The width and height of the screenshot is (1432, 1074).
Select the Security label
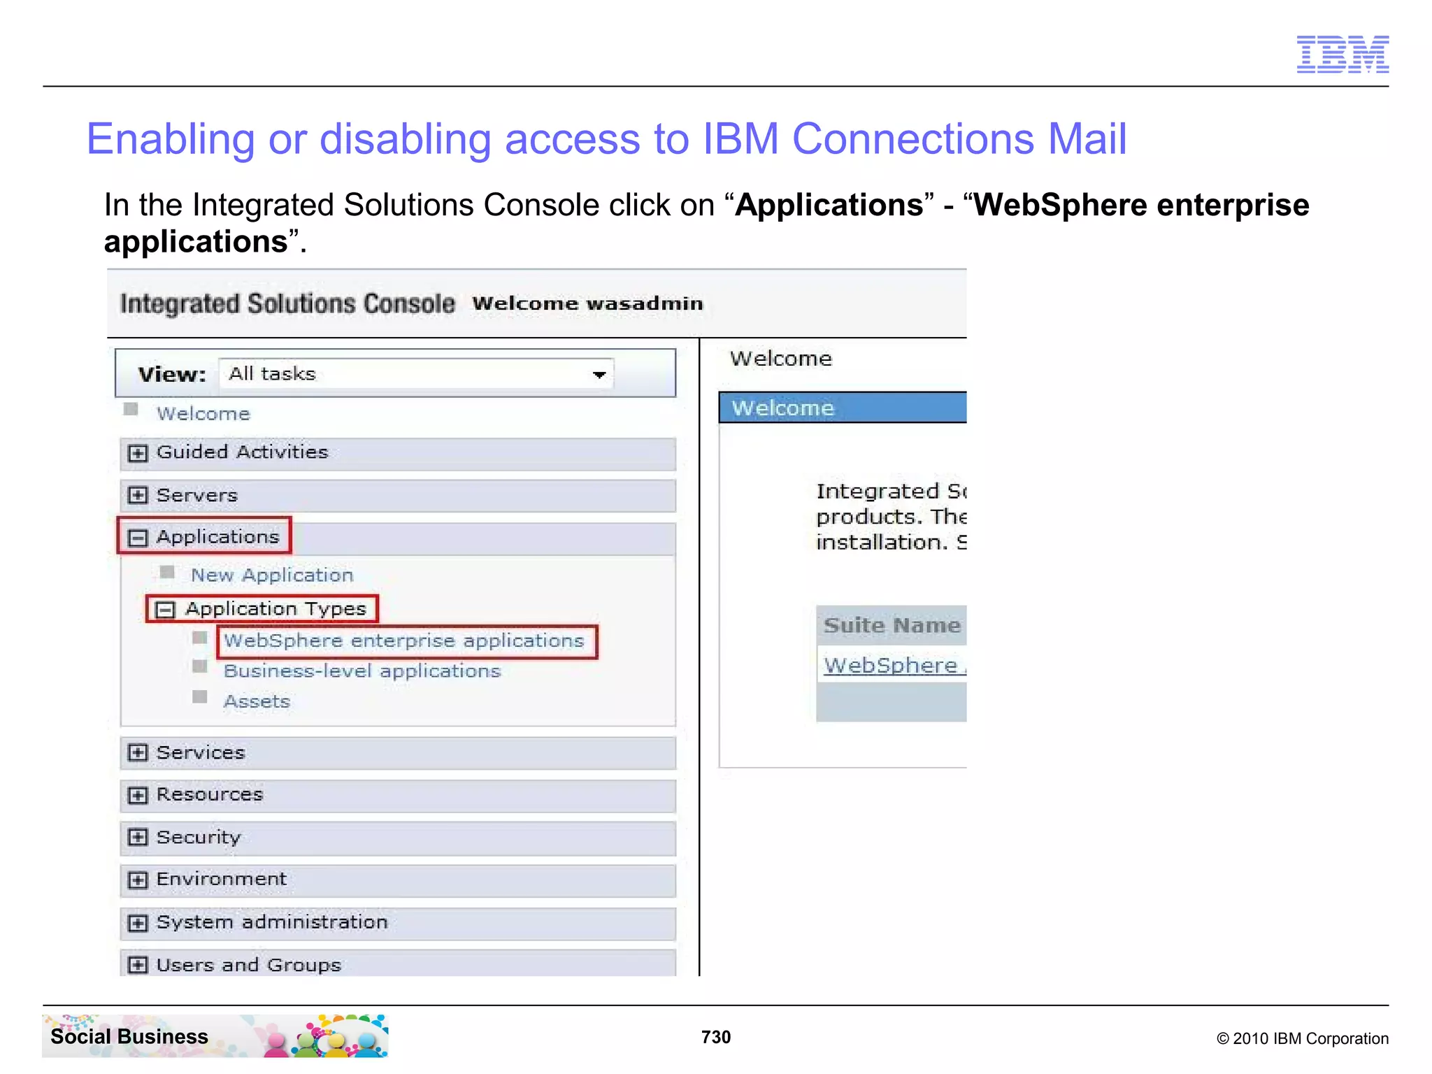tap(199, 837)
